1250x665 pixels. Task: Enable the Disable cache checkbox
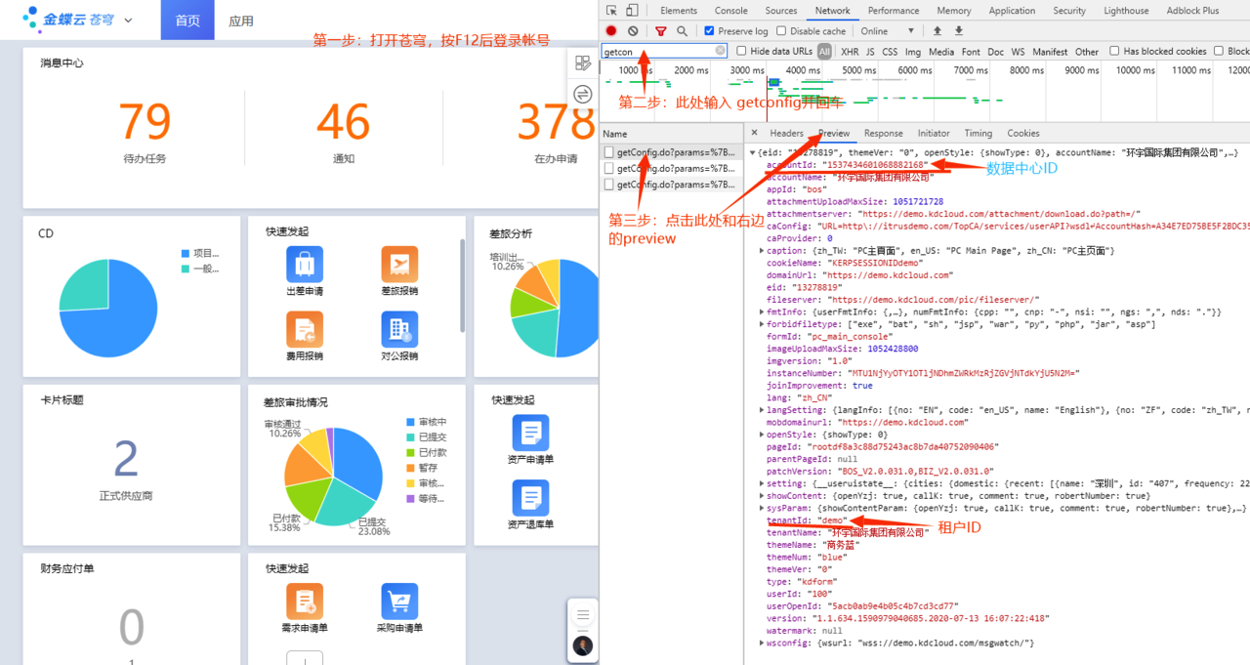(x=781, y=31)
